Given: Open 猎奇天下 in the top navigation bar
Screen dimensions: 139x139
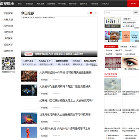Looking at the screenshot, I should (x=83, y=3).
